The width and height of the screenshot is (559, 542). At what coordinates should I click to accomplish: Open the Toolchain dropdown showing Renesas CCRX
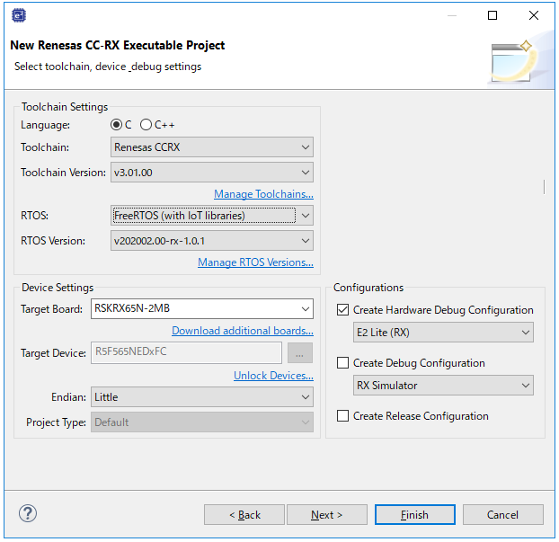[x=212, y=147]
